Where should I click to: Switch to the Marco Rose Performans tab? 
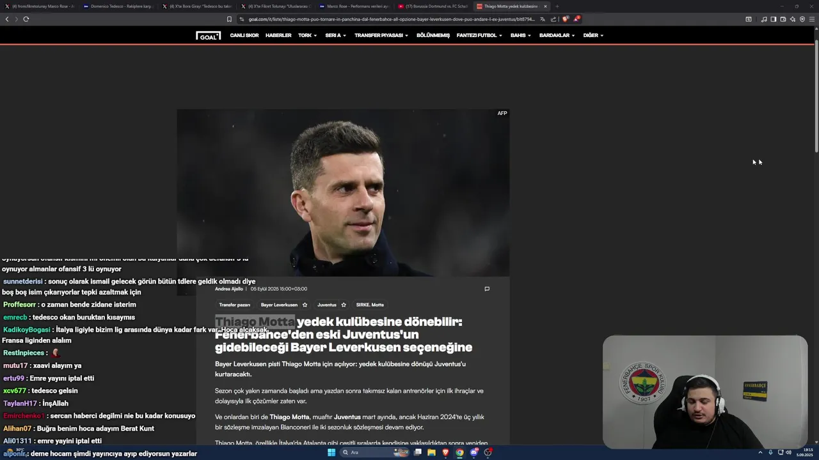tap(353, 6)
